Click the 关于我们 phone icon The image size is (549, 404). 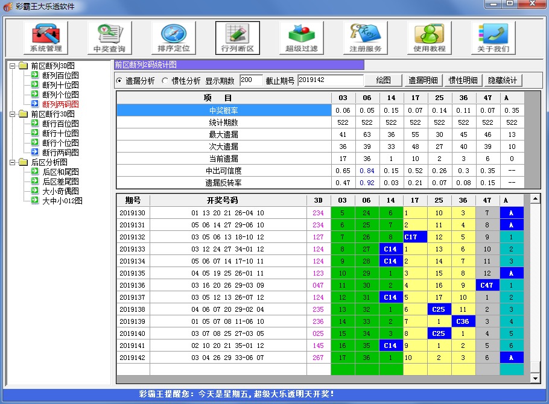click(493, 36)
